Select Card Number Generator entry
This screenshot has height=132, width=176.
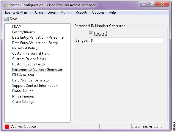tap(31, 80)
